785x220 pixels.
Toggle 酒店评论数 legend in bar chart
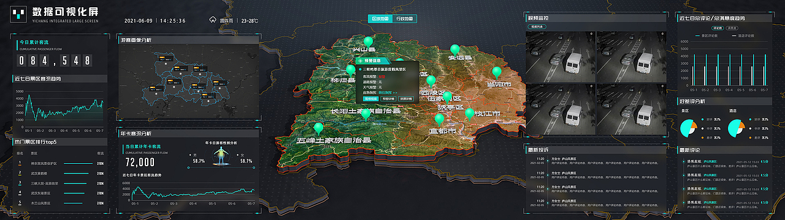[743, 35]
